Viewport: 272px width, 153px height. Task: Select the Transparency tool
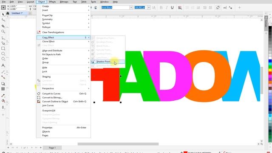tap(3, 89)
